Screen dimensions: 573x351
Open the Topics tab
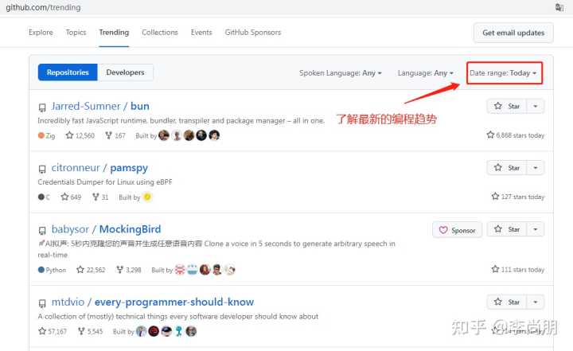pos(76,33)
